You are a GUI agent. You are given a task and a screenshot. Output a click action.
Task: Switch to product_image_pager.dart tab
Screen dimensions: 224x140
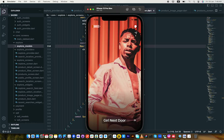pos(174,11)
